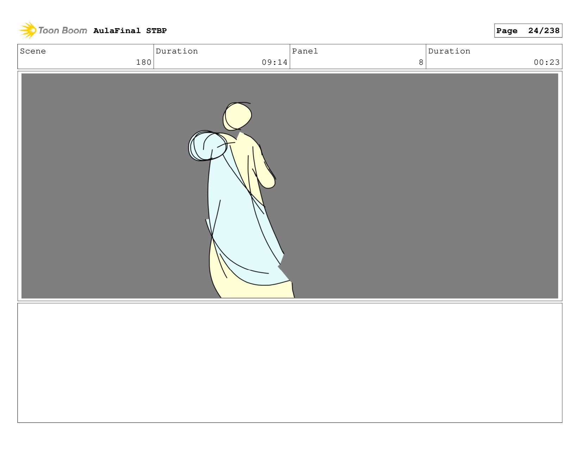580x449 pixels.
Task: Select the scene duration value 09:14
Action: click(275, 62)
